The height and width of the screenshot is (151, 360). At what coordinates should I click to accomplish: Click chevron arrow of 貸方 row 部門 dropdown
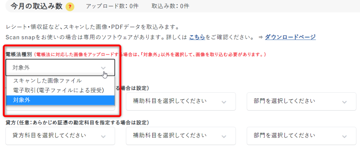[x=345, y=136]
